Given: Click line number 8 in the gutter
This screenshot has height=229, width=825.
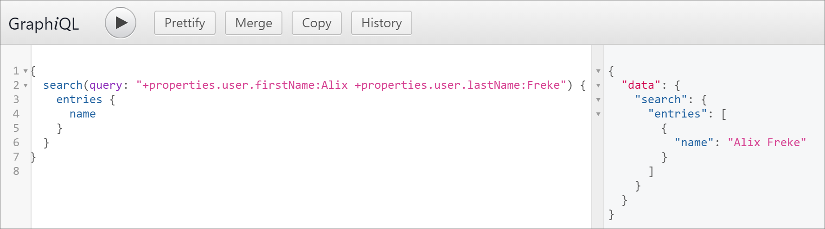Looking at the screenshot, I should pyautogui.click(x=16, y=171).
